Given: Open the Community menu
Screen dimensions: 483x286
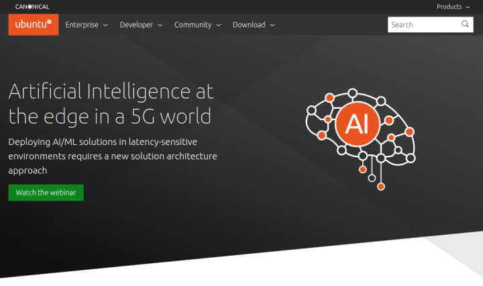Looking at the screenshot, I should [197, 25].
